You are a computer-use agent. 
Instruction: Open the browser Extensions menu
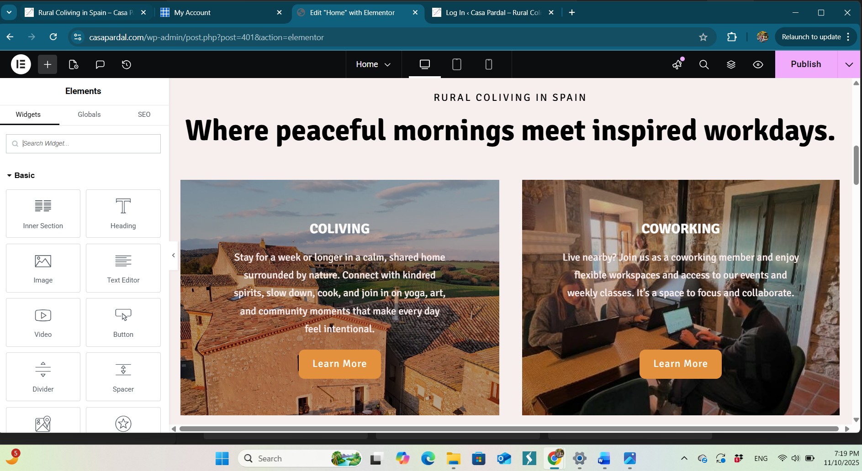point(732,37)
